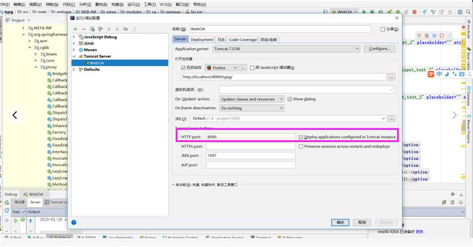Click HTTPs port input field
The width and height of the screenshot is (473, 247).
tap(251, 146)
